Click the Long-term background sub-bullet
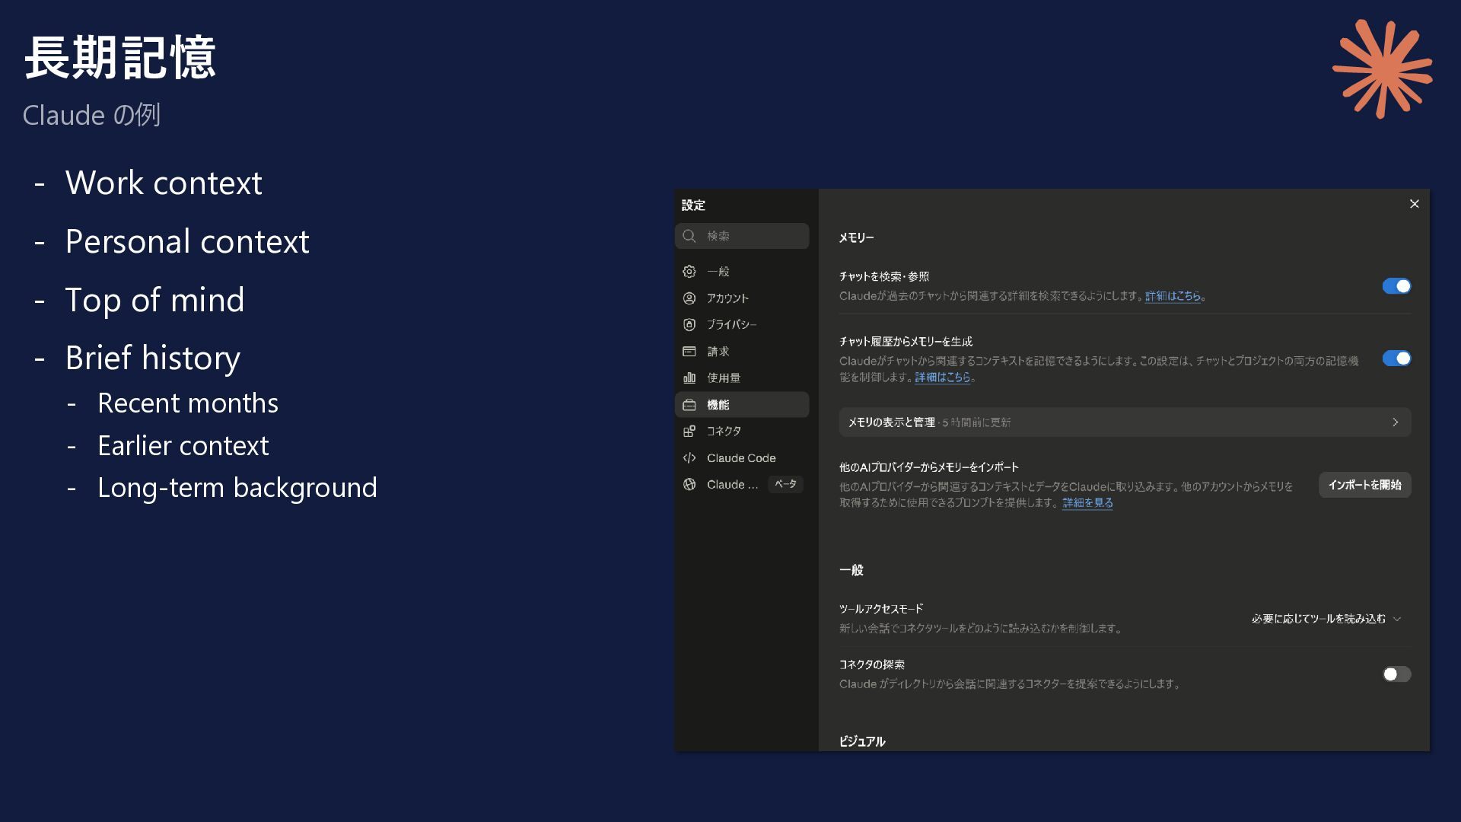 237,488
